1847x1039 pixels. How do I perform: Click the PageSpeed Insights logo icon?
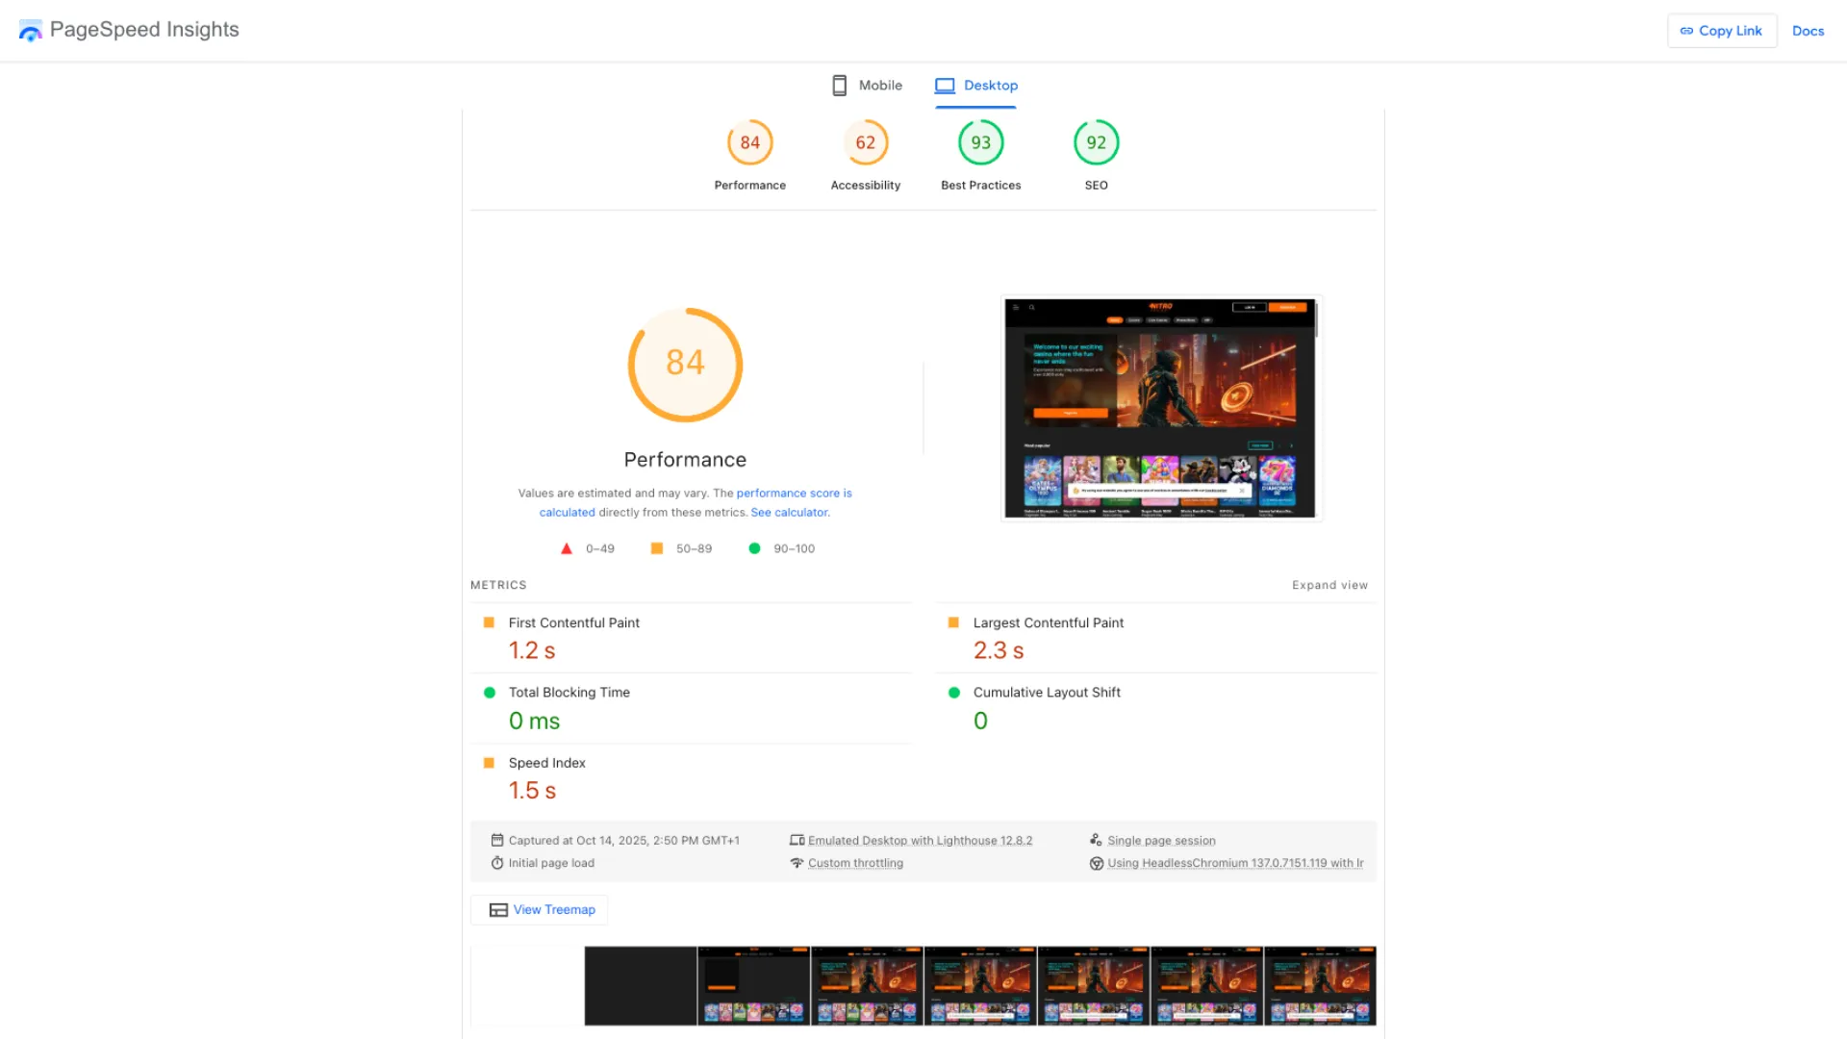(x=30, y=30)
